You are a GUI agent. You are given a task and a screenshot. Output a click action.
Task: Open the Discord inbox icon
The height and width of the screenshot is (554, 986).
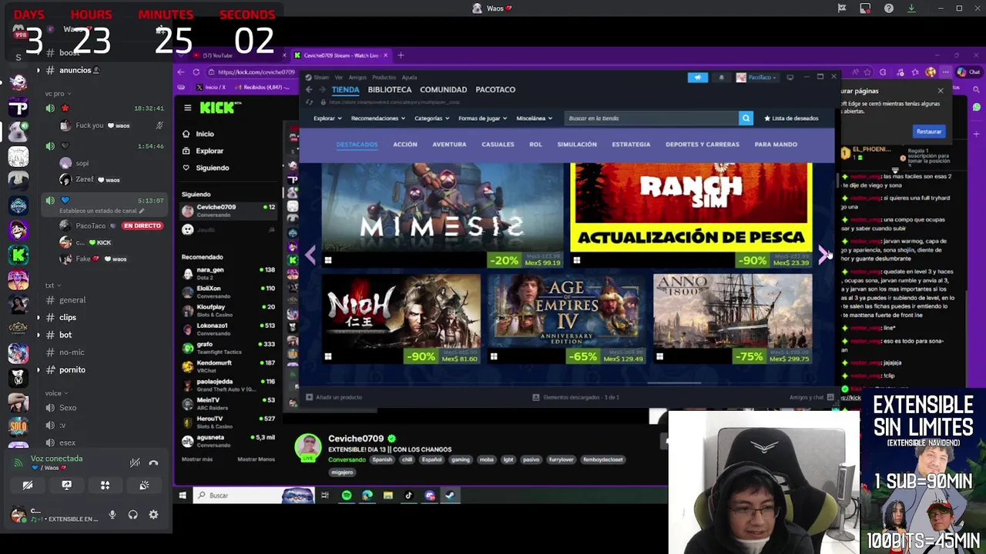[865, 8]
